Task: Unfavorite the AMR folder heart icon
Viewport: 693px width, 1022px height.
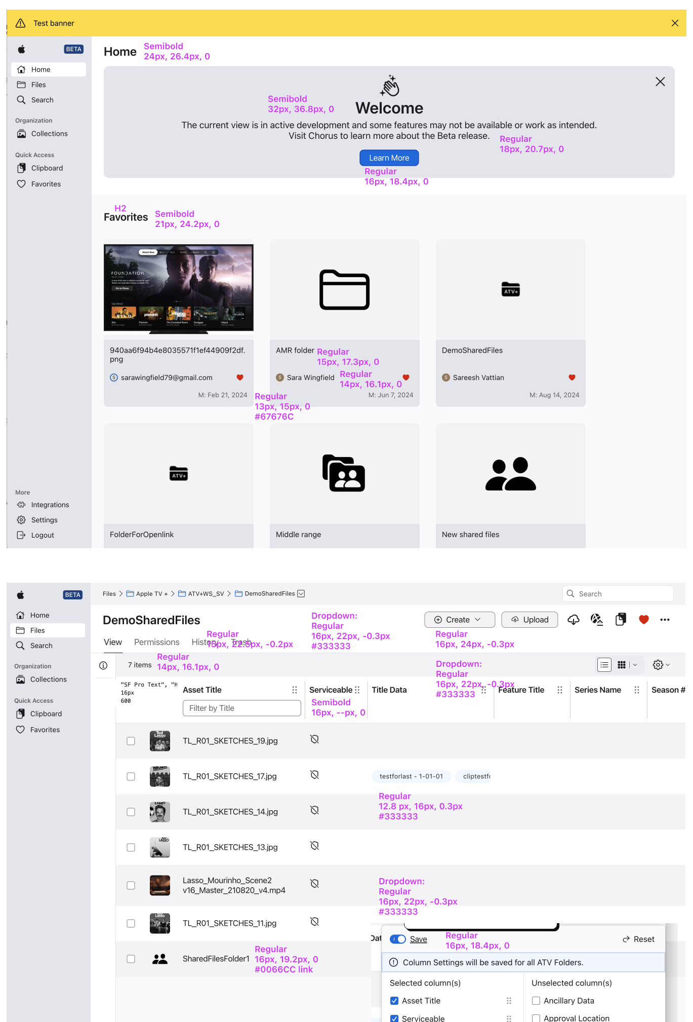Action: point(405,377)
